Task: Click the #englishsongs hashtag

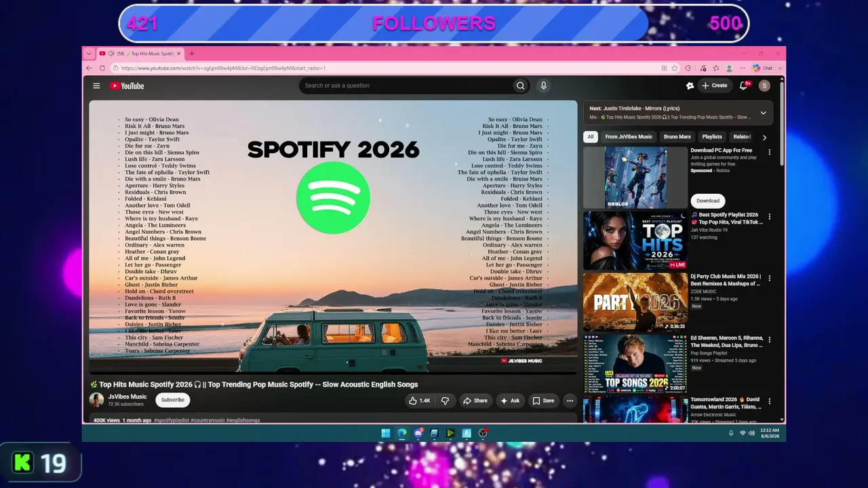Action: click(243, 420)
